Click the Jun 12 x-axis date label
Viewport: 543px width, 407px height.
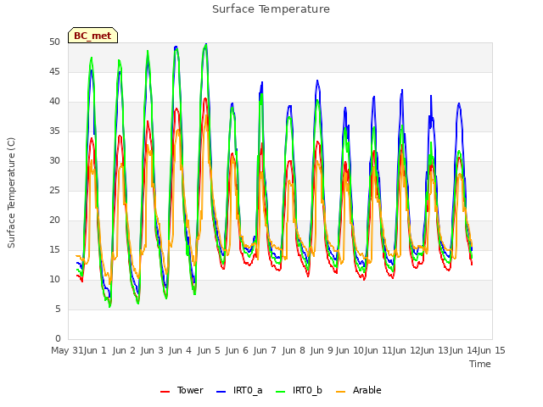click(406, 350)
